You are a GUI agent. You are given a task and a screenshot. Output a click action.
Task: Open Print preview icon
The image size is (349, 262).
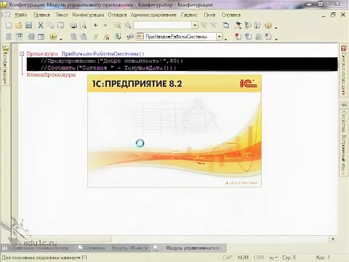pyautogui.click(x=83, y=25)
